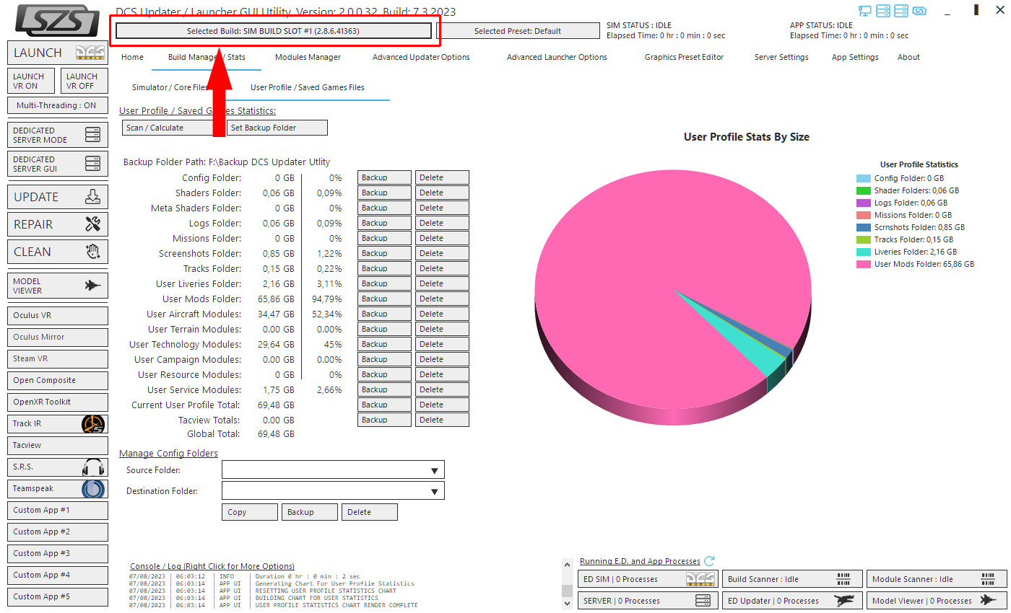1011x613 pixels.
Task: Click Build Scanner status indicator
Action: point(792,579)
